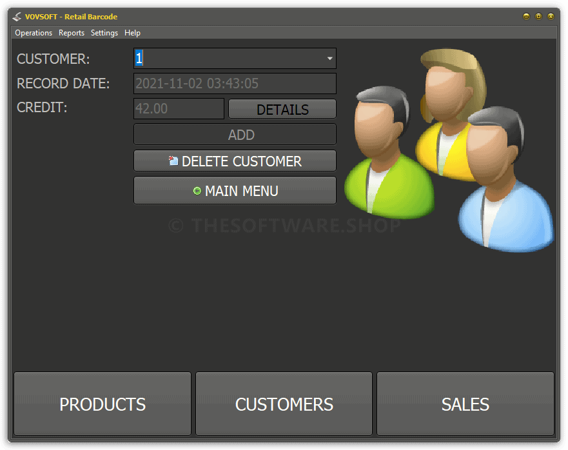Screen dimensions: 568x450
Task: Click the CUSTOMER: label
Action: [x=54, y=59]
